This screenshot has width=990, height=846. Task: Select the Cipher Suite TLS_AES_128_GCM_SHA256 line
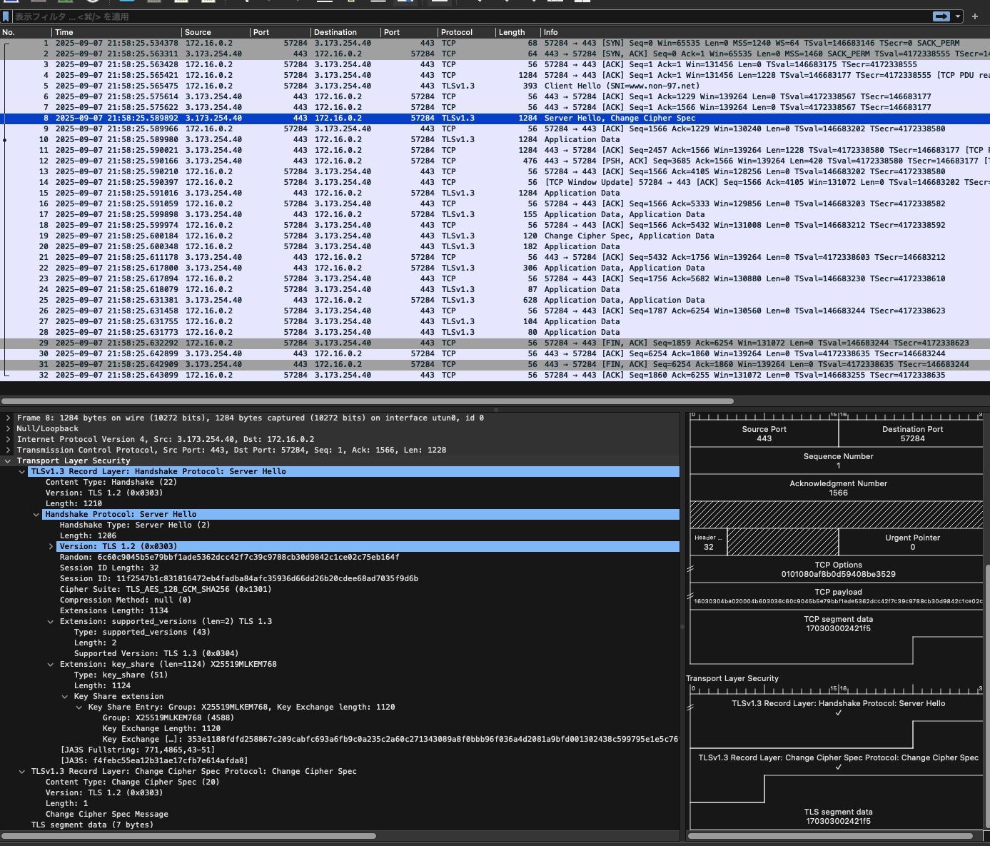click(166, 590)
